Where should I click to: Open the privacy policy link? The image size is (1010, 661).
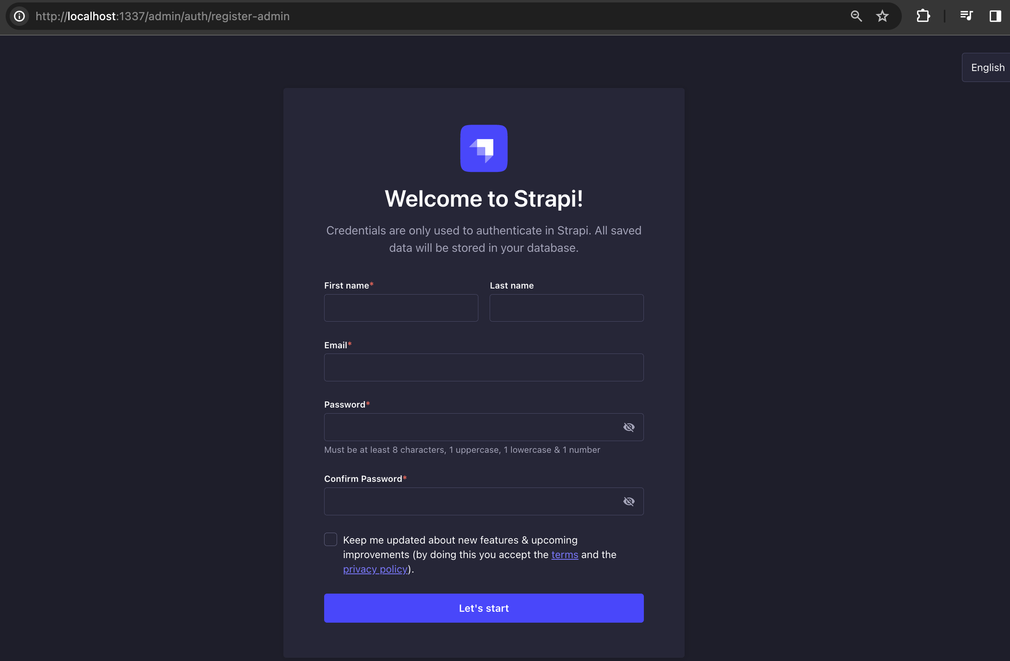coord(375,569)
